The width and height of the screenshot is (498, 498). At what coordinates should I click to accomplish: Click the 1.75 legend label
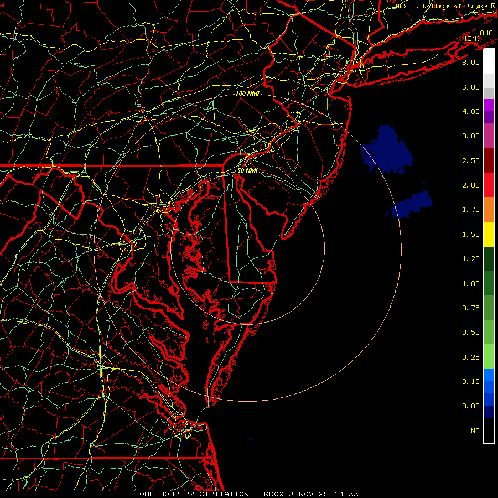(x=471, y=210)
